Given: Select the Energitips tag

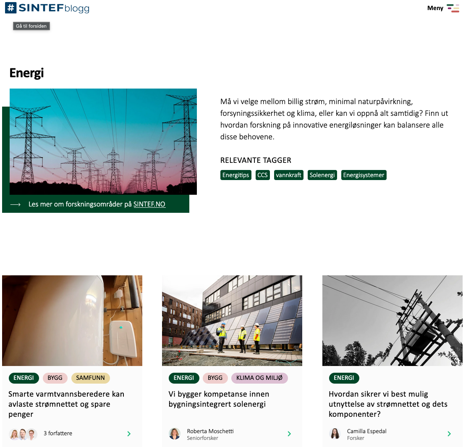Looking at the screenshot, I should (x=235, y=175).
